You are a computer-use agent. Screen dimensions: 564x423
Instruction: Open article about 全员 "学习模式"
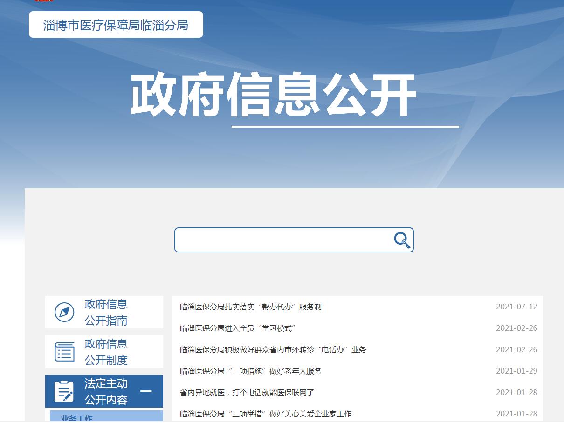(238, 328)
